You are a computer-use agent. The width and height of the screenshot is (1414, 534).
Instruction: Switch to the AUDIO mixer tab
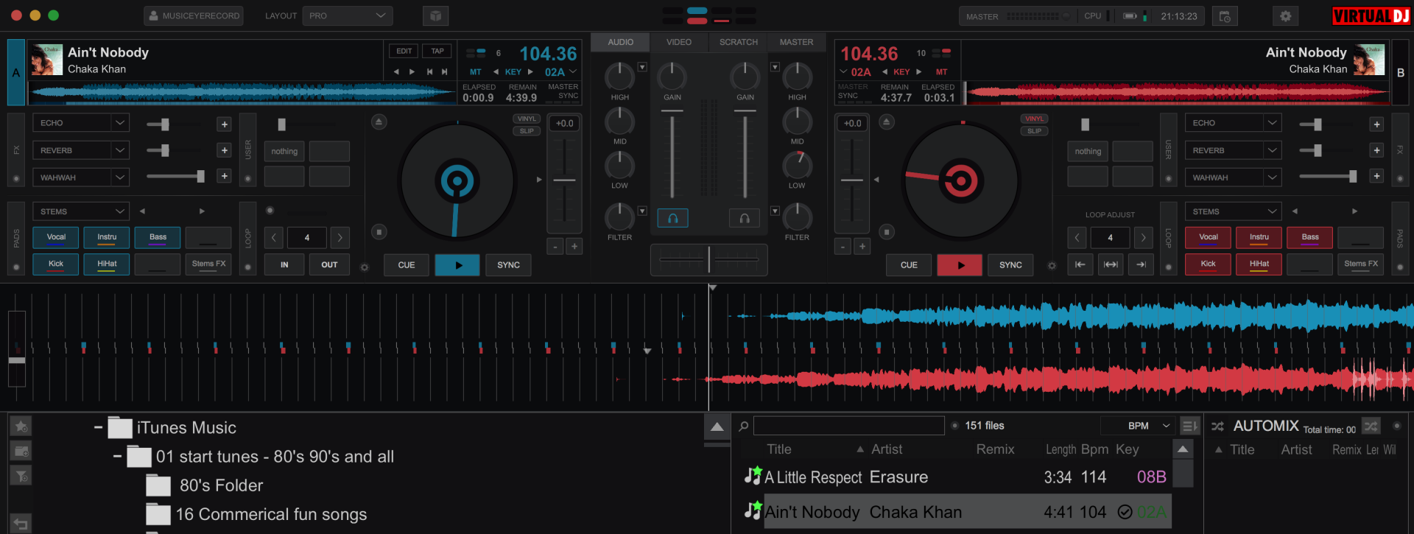click(620, 42)
